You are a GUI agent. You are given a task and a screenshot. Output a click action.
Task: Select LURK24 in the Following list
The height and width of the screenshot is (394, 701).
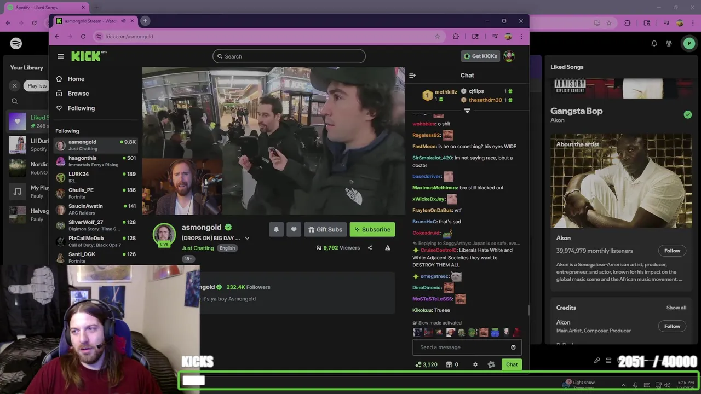click(x=95, y=177)
